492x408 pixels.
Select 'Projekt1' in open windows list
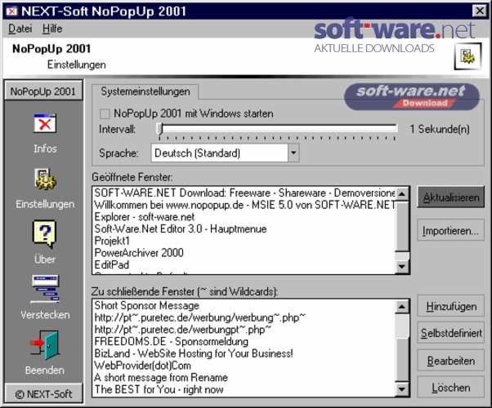pyautogui.click(x=244, y=241)
